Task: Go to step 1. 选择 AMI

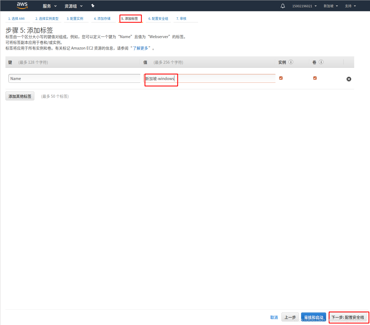Action: pyautogui.click(x=16, y=19)
